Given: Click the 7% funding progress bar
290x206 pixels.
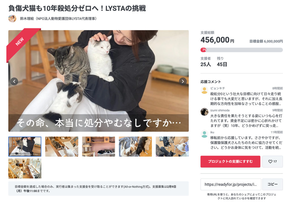Looking at the screenshot, I should point(242,50).
